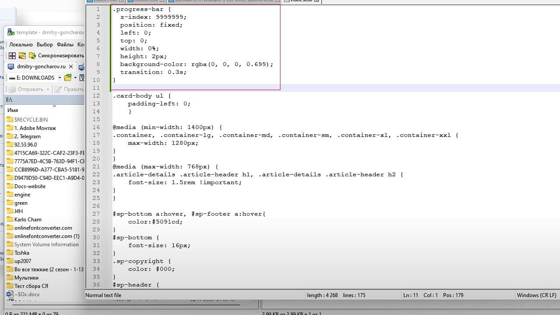Select the Во все тяжкие folder row
Viewport: 560px width, 315px height.
(x=45, y=269)
